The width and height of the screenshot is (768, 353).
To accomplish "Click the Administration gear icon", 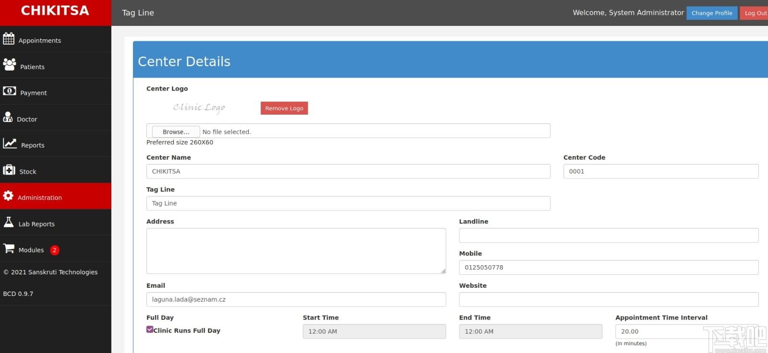I will point(8,195).
